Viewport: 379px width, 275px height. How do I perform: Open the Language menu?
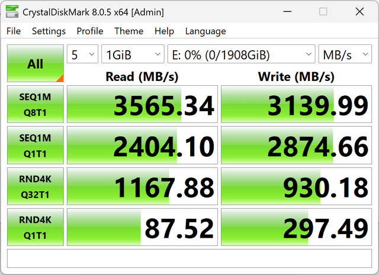click(205, 31)
